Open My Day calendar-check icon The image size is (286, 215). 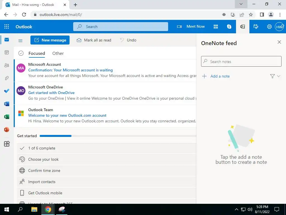click(x=256, y=27)
